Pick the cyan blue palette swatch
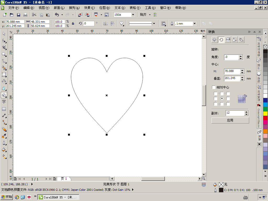 click(265, 104)
